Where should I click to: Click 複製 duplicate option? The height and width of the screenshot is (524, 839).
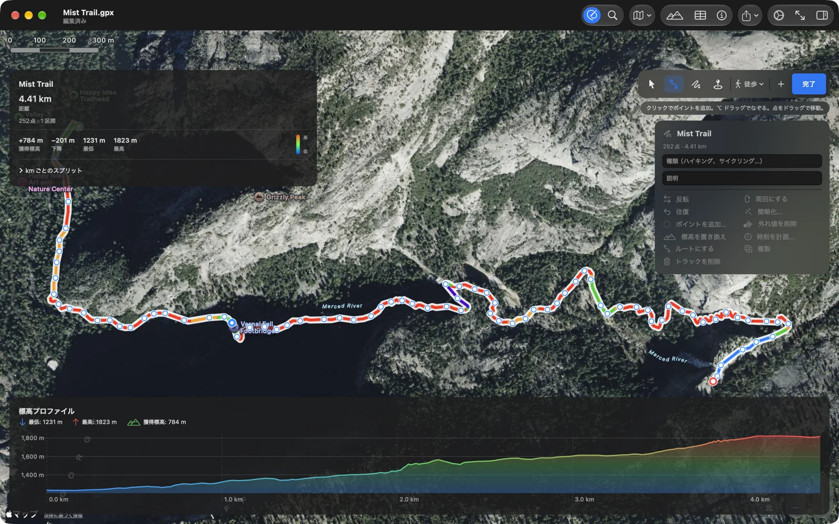coord(758,249)
